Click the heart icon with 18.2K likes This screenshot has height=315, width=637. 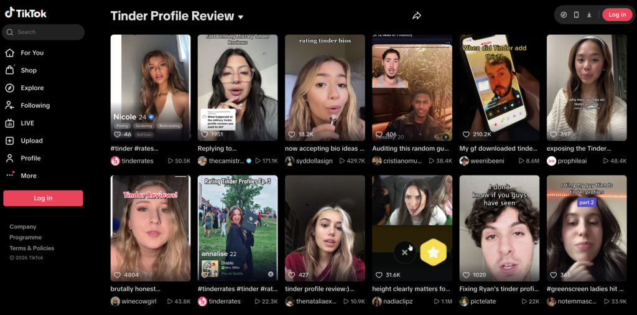coord(291,134)
